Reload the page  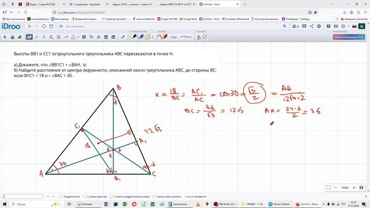[x=25, y=12]
